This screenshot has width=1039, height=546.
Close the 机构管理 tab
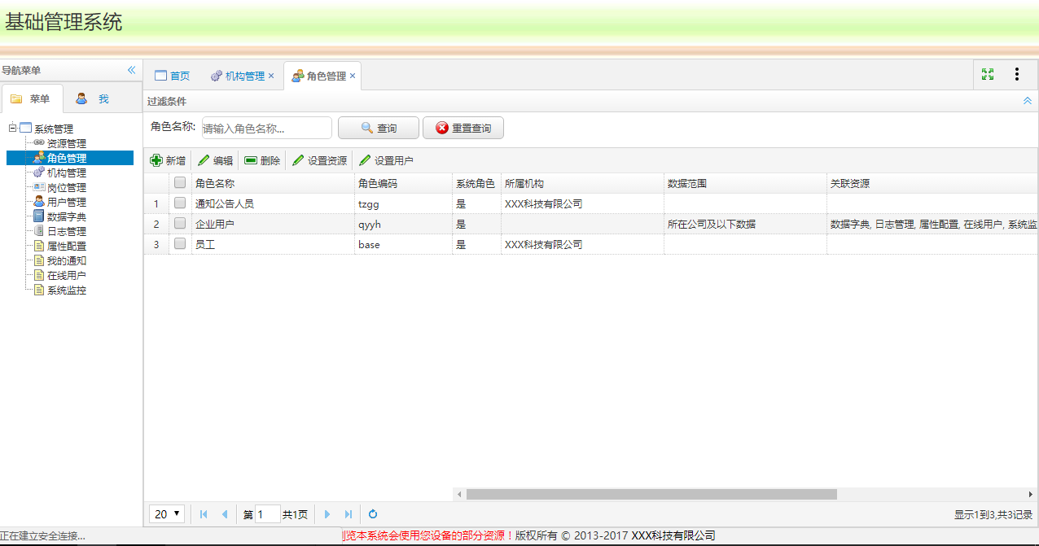(271, 76)
